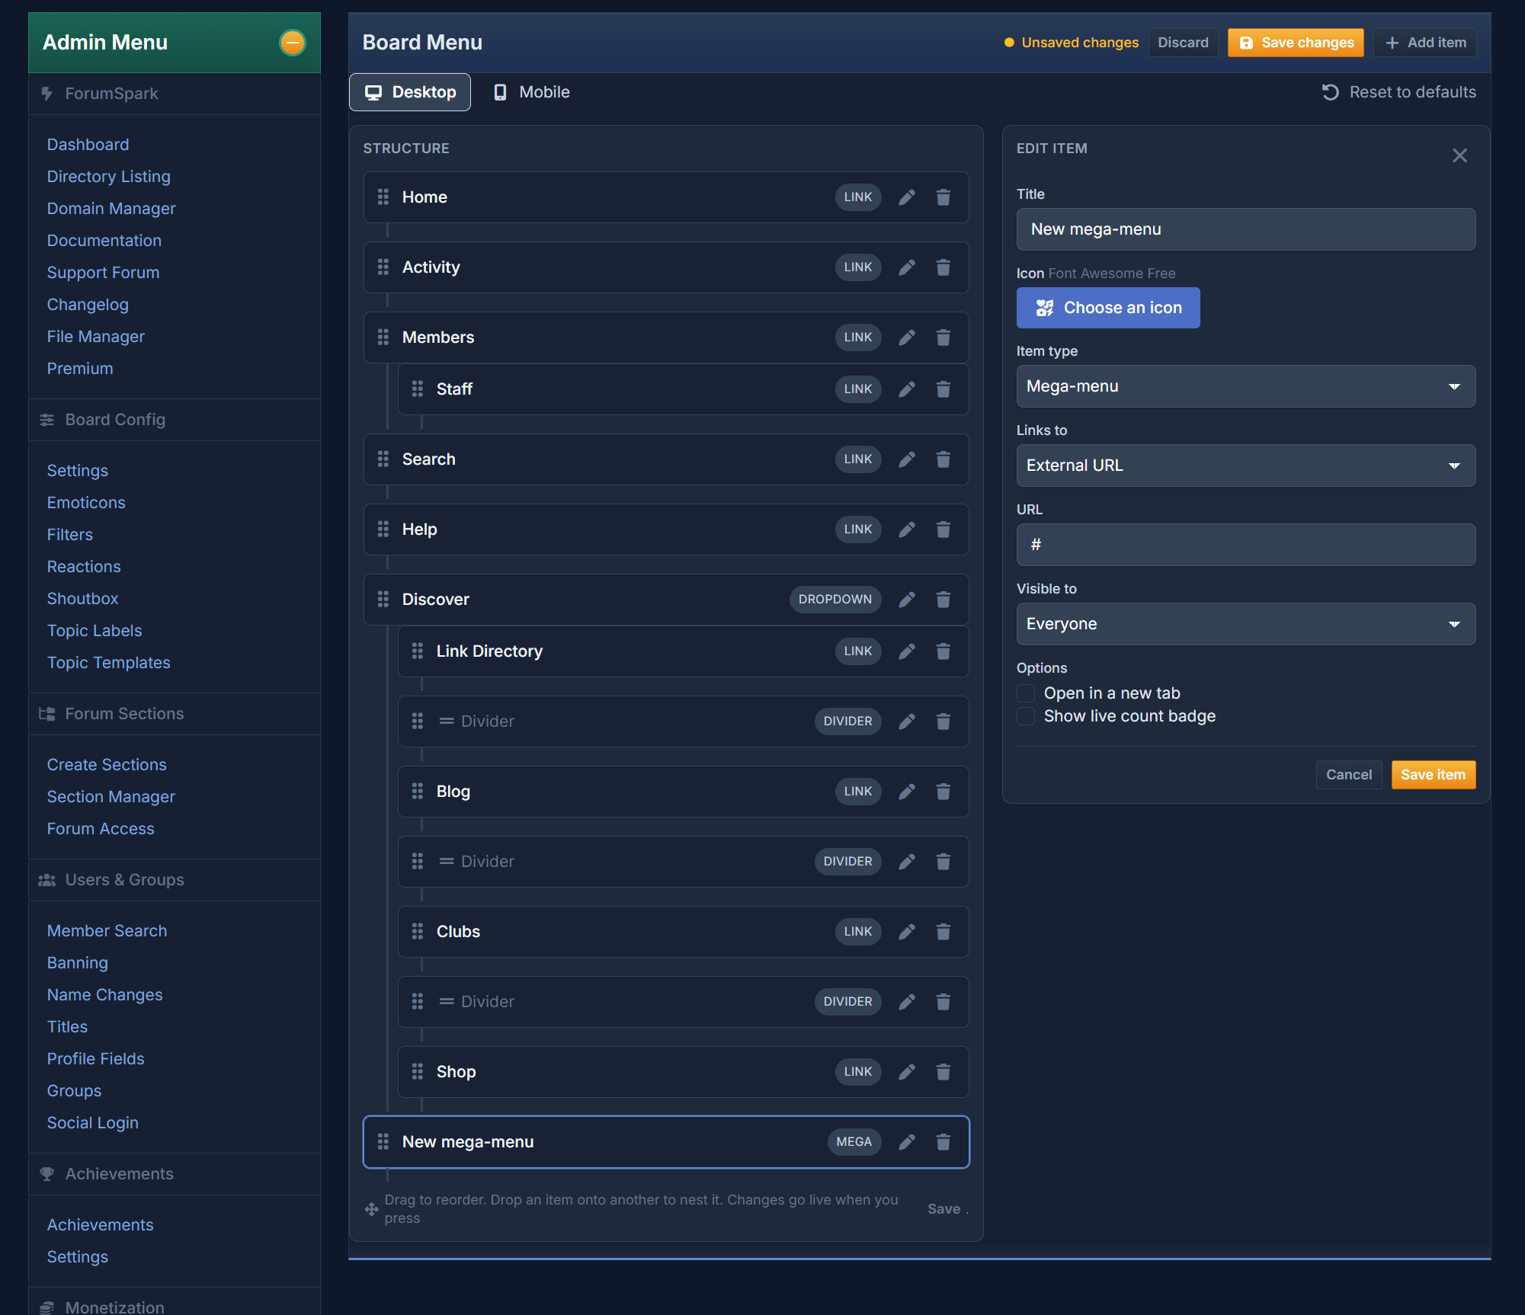Screen dimensions: 1525x1315
Task: Collapse the Users & Groups sidebar group
Action: 175,880
